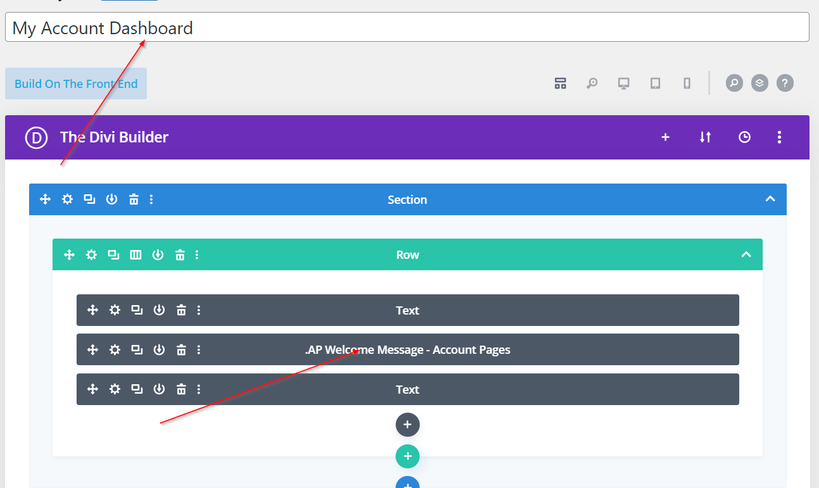Delete the Row using trash icon
This screenshot has width=819, height=488.
pos(180,254)
